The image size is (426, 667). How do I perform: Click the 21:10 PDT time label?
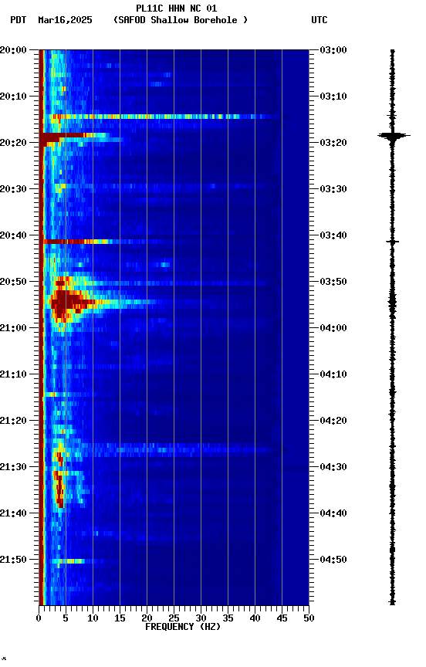[x=14, y=374]
